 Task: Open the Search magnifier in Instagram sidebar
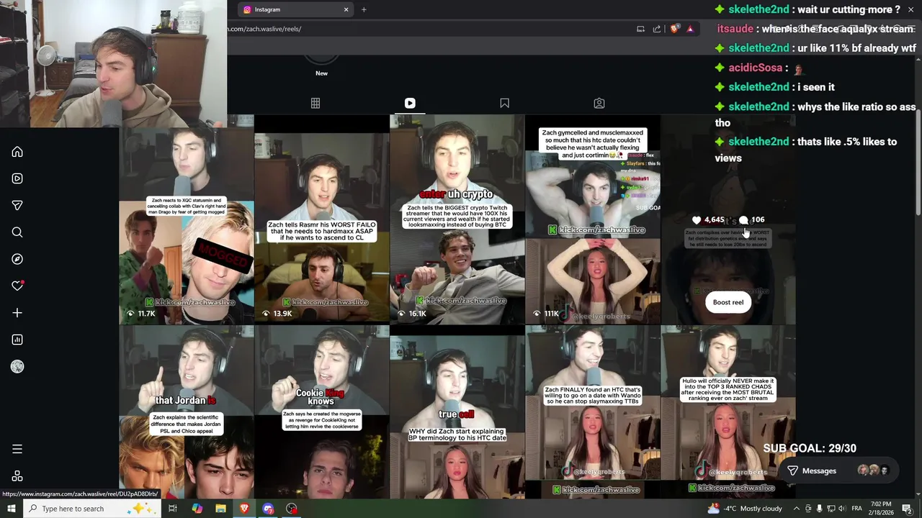pyautogui.click(x=17, y=232)
